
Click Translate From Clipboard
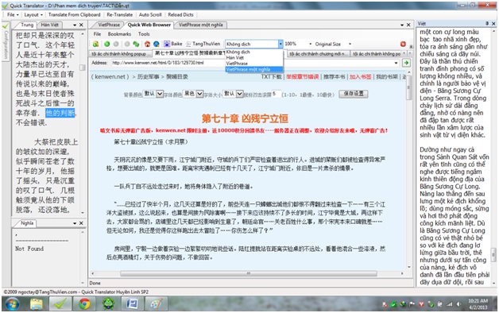point(74,14)
